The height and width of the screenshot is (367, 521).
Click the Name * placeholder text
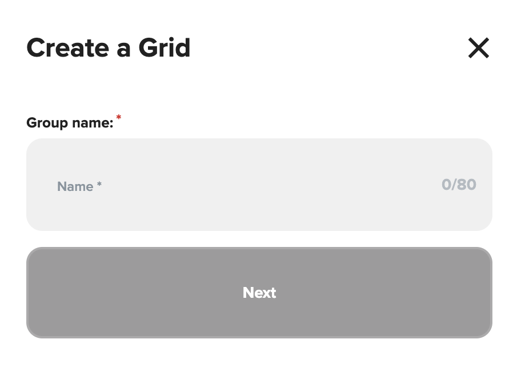click(79, 186)
